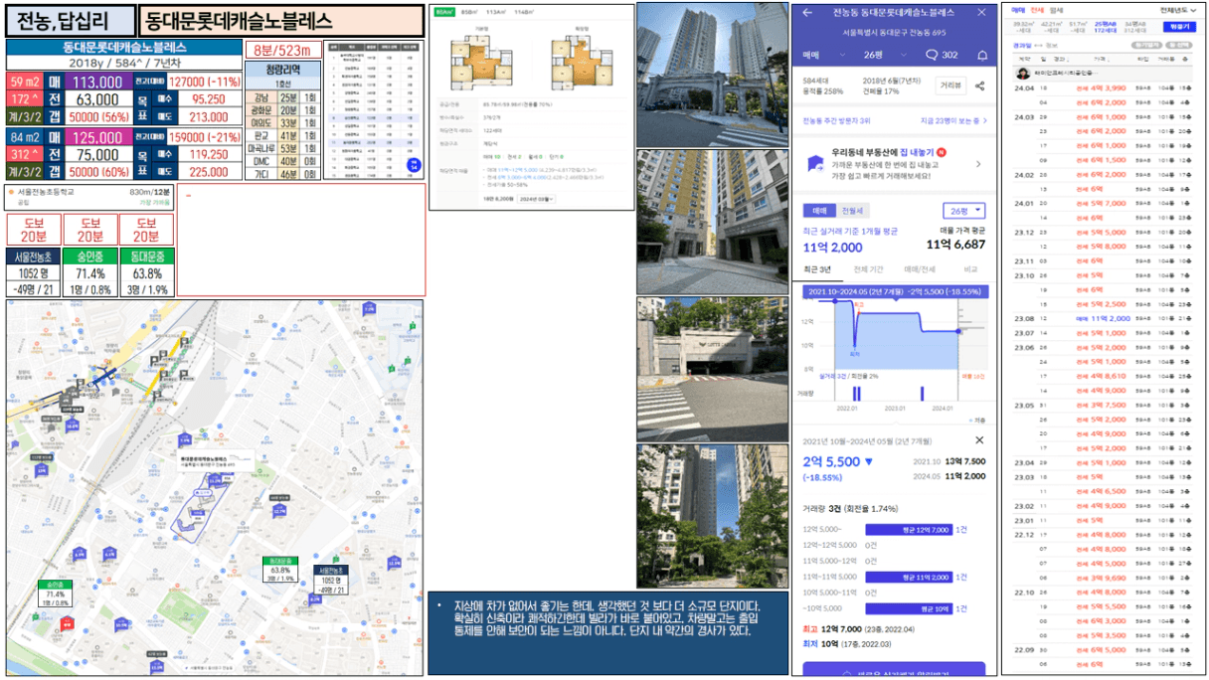Select the 25평A/B 172세대 size column

[1106, 27]
